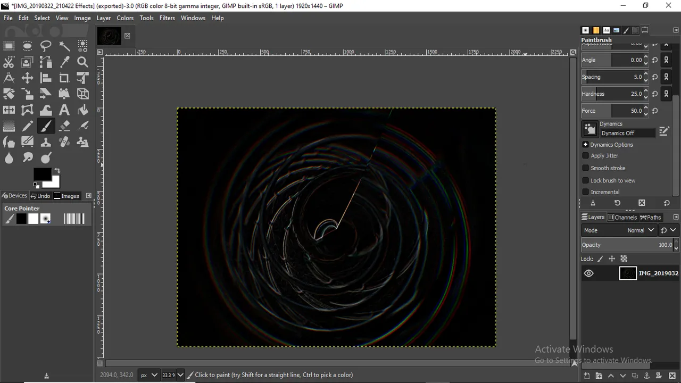
Task: Select the Eraser tool
Action: tap(64, 126)
